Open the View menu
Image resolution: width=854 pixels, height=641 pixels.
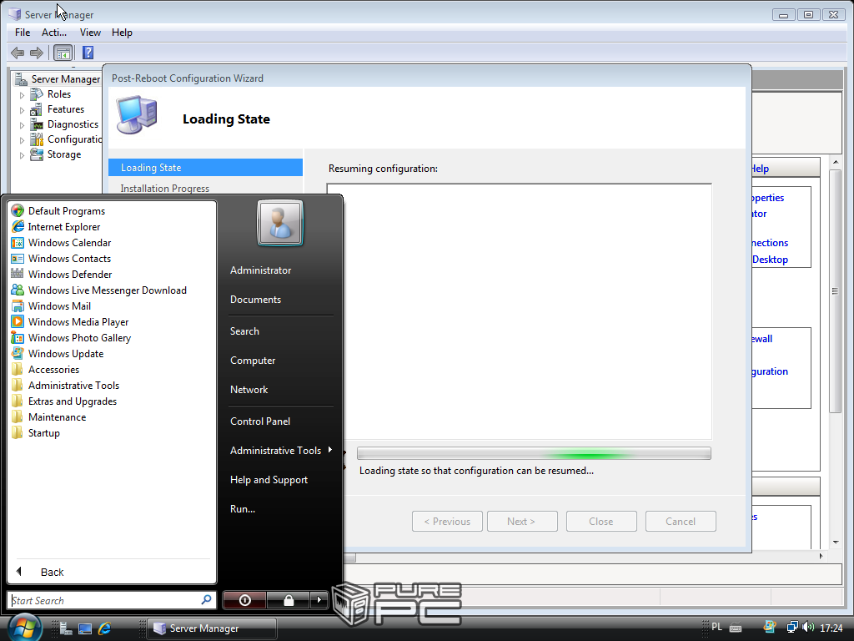click(90, 33)
